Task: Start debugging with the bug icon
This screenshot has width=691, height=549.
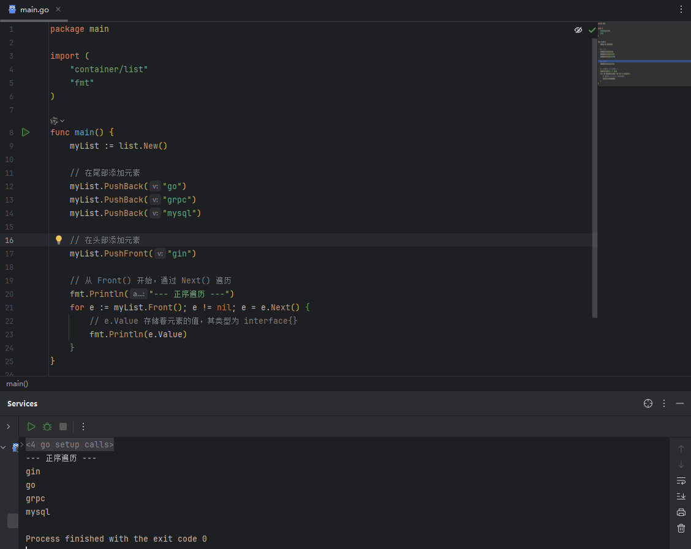Action: coord(47,427)
